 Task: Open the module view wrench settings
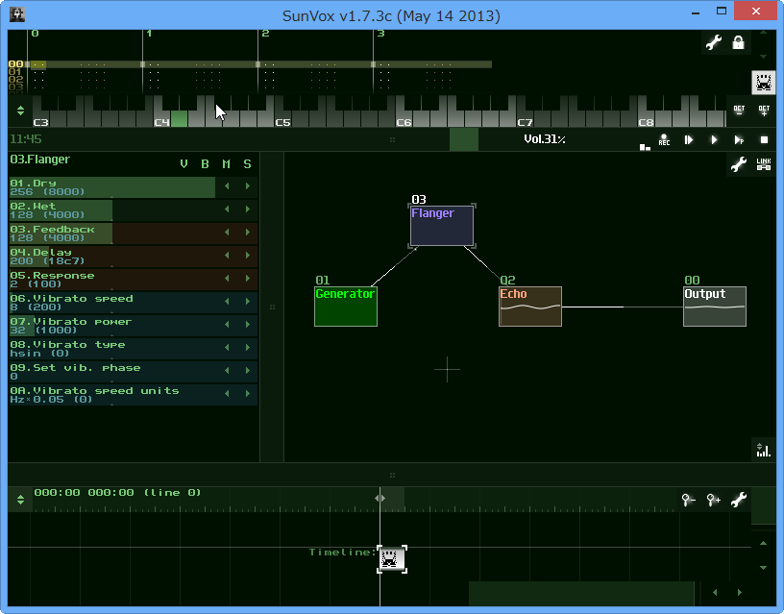pos(738,164)
